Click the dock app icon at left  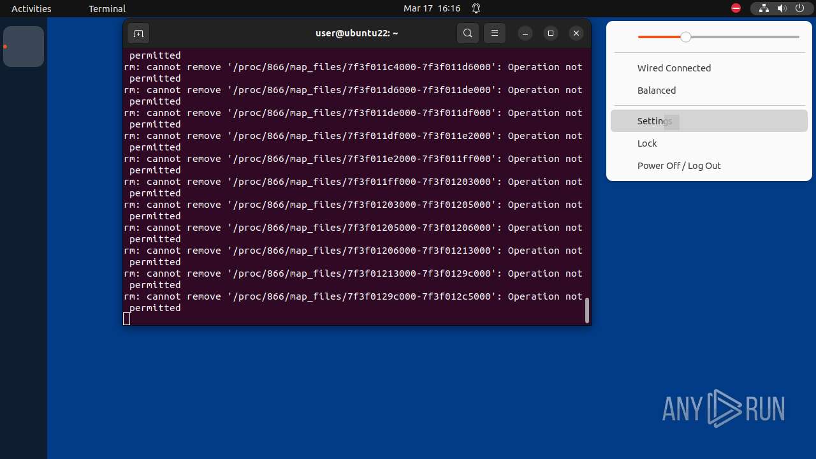24,47
